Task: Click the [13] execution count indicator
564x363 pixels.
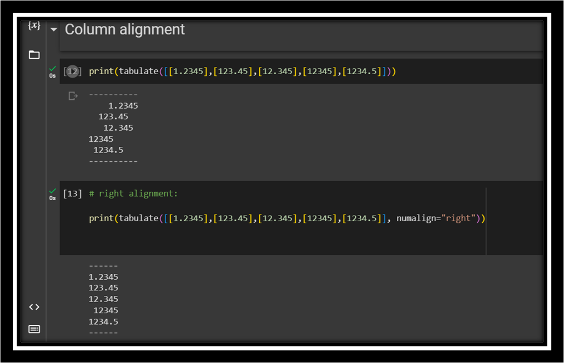Action: point(72,193)
